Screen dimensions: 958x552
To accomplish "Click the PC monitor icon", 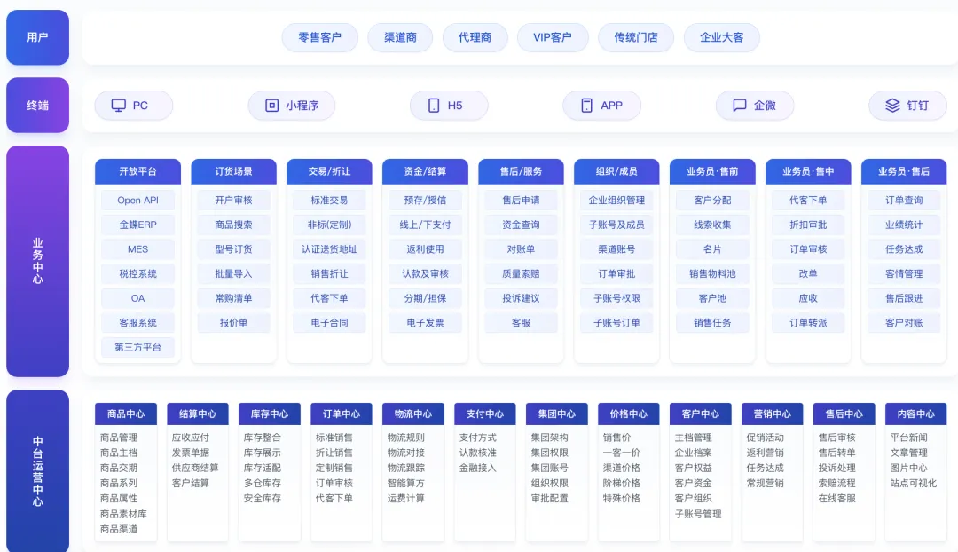I will pyautogui.click(x=119, y=105).
